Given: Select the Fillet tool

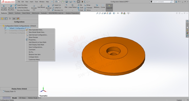Looking at the screenshot, I should [66, 6].
